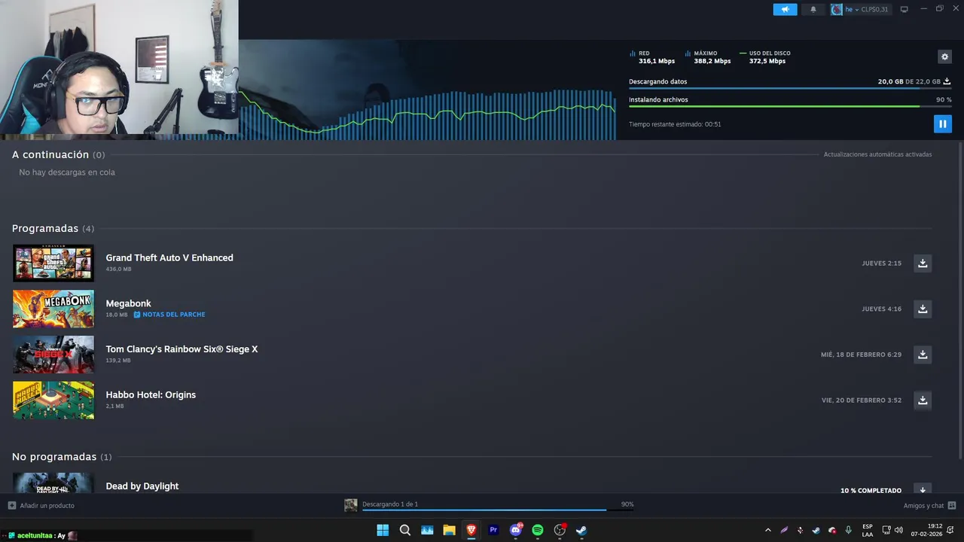Open File Explorer from taskbar
964x542 pixels.
pos(449,530)
